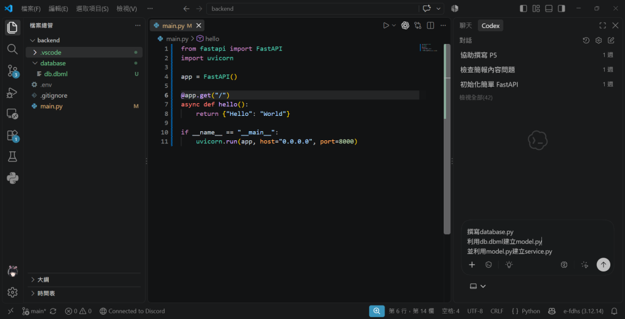The height and width of the screenshot is (319, 625).
Task: Show Codex conversation history
Action: pyautogui.click(x=585, y=40)
